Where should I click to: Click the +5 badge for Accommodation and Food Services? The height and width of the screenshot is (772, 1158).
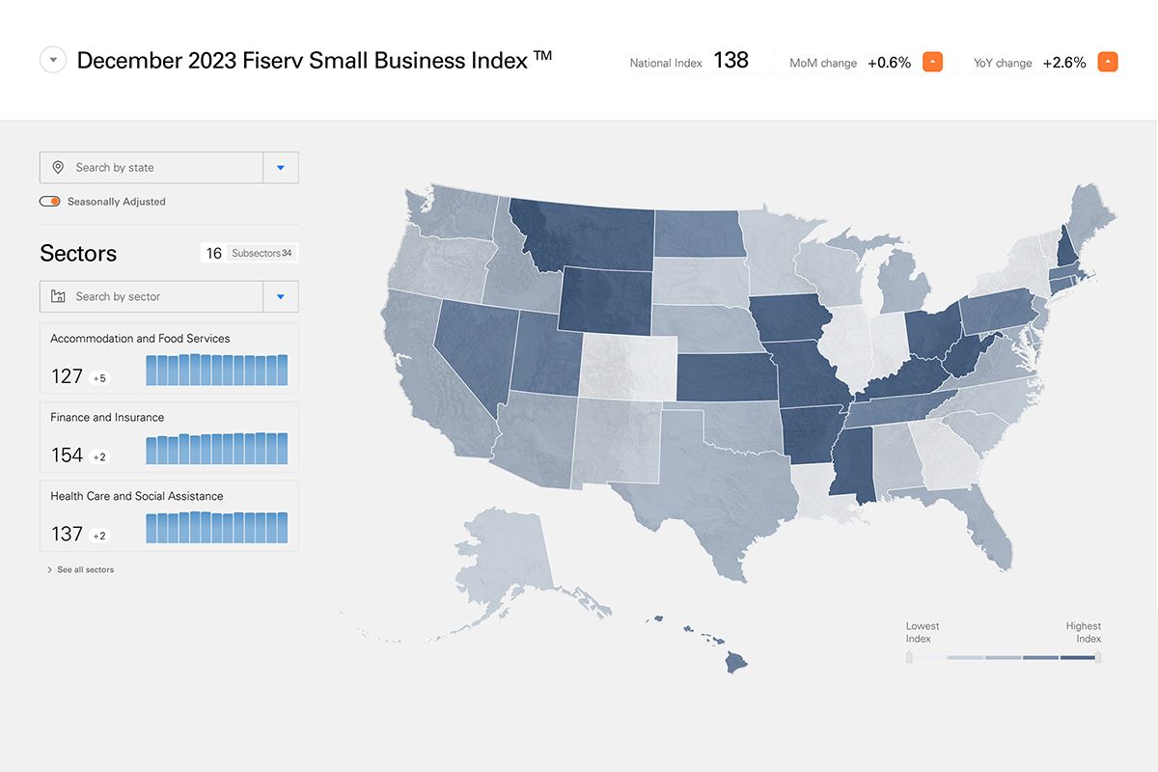pos(99,378)
